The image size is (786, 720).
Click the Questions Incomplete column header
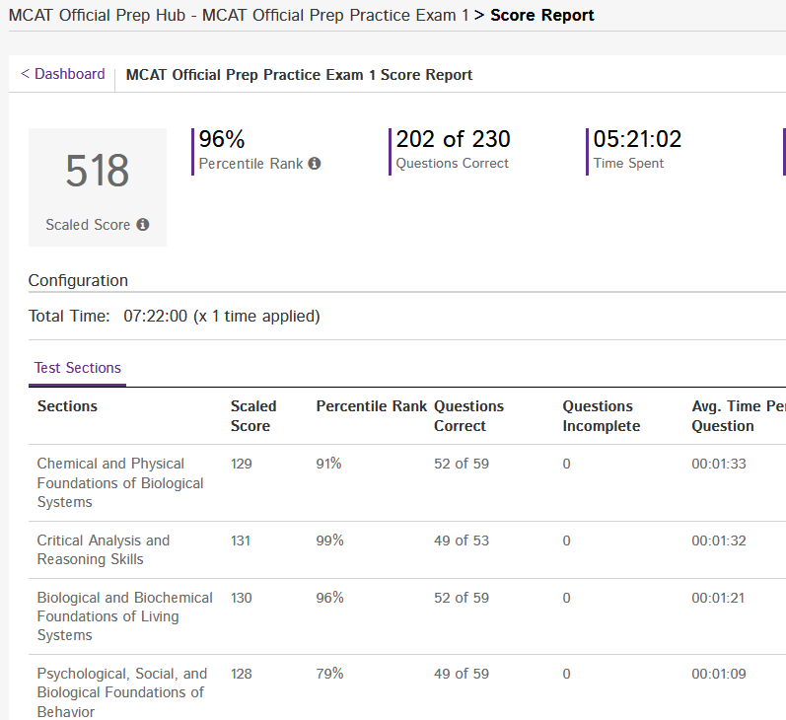point(601,416)
